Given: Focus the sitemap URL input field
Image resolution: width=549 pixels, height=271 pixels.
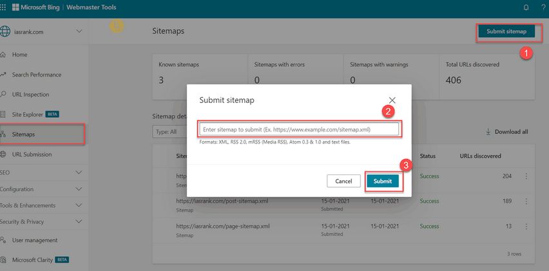Looking at the screenshot, I should (300, 129).
